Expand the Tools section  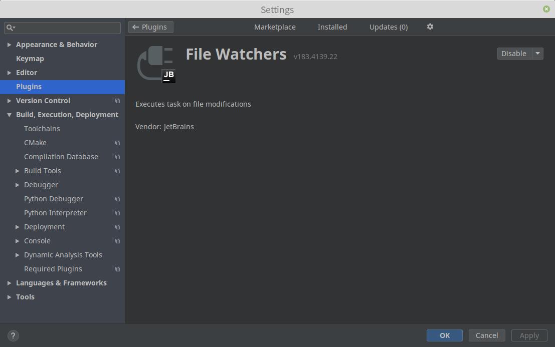tap(9, 297)
